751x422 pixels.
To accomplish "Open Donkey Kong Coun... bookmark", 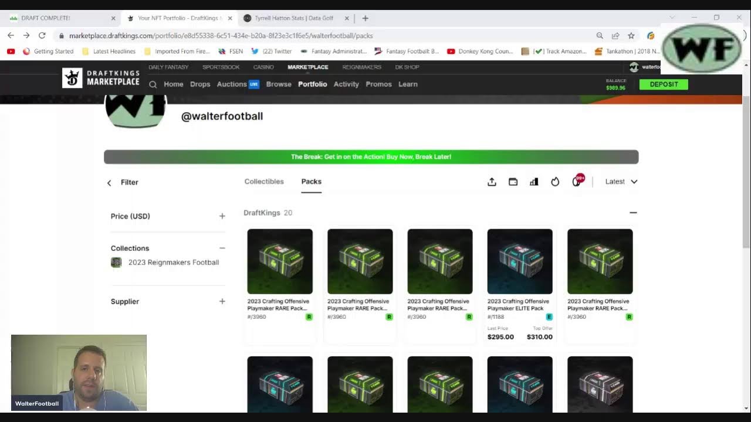I will click(x=480, y=52).
